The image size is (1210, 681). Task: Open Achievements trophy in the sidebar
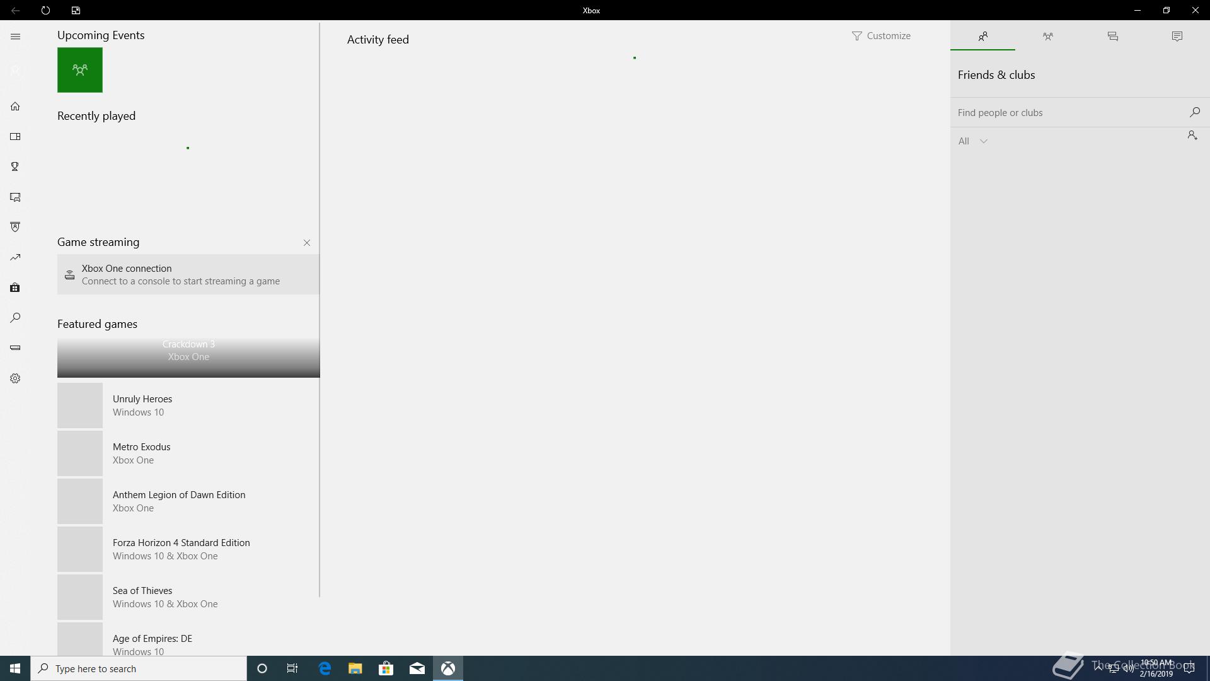click(x=15, y=166)
